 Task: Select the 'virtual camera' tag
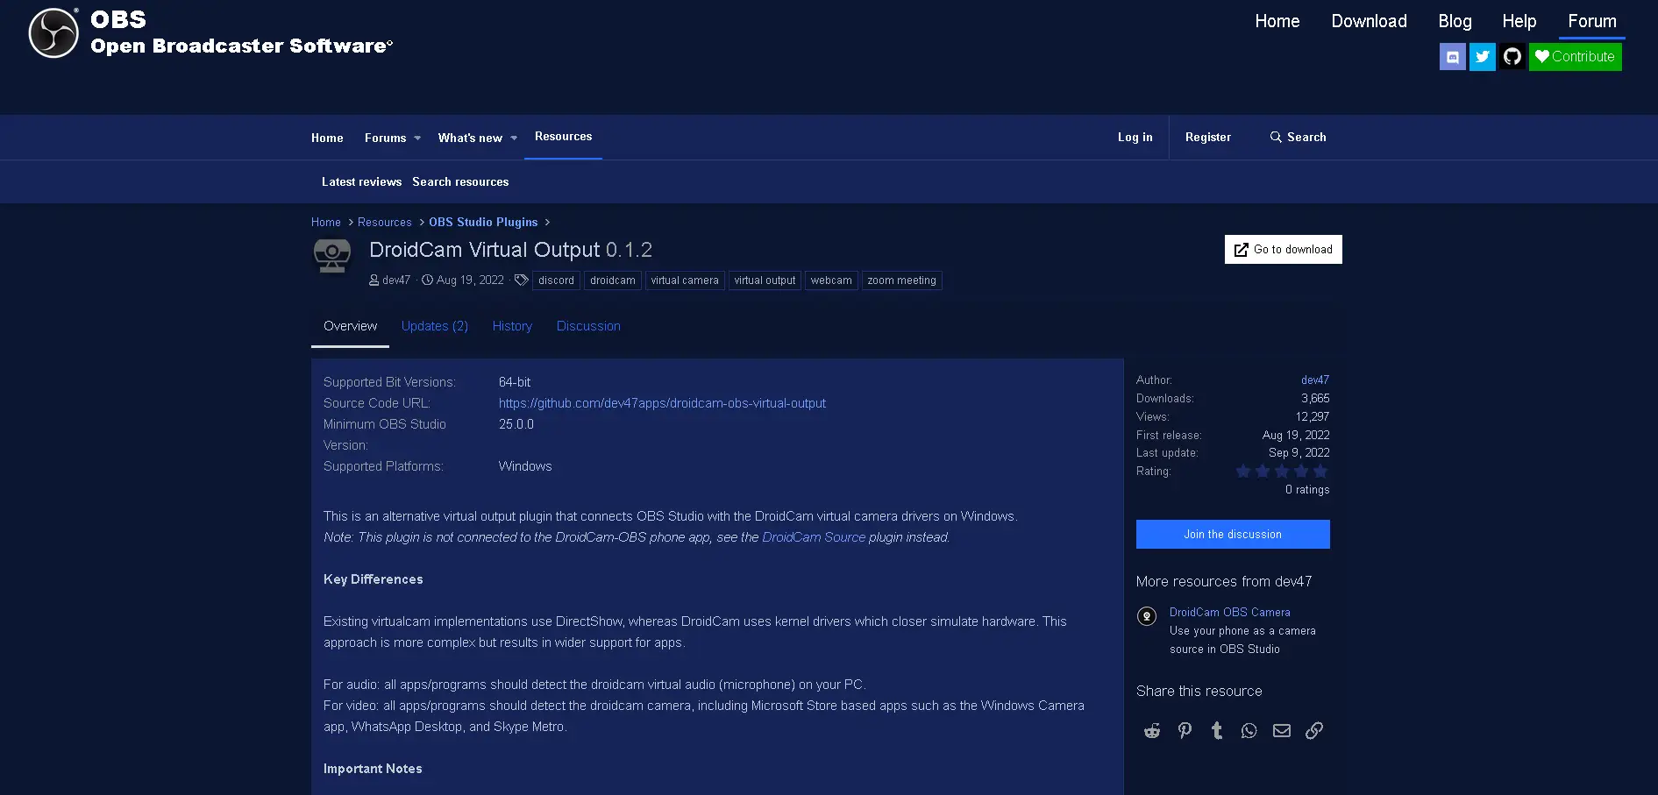pyautogui.click(x=685, y=280)
